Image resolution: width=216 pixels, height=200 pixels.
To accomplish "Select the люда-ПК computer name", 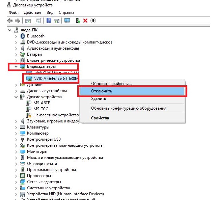I will click(x=29, y=30).
